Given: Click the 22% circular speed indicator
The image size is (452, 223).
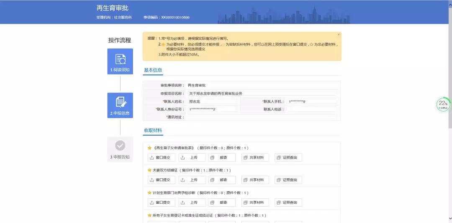Looking at the screenshot, I should (443, 104).
